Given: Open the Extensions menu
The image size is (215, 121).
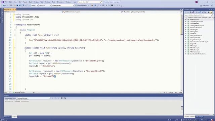Looking at the screenshot, I should point(60,2).
